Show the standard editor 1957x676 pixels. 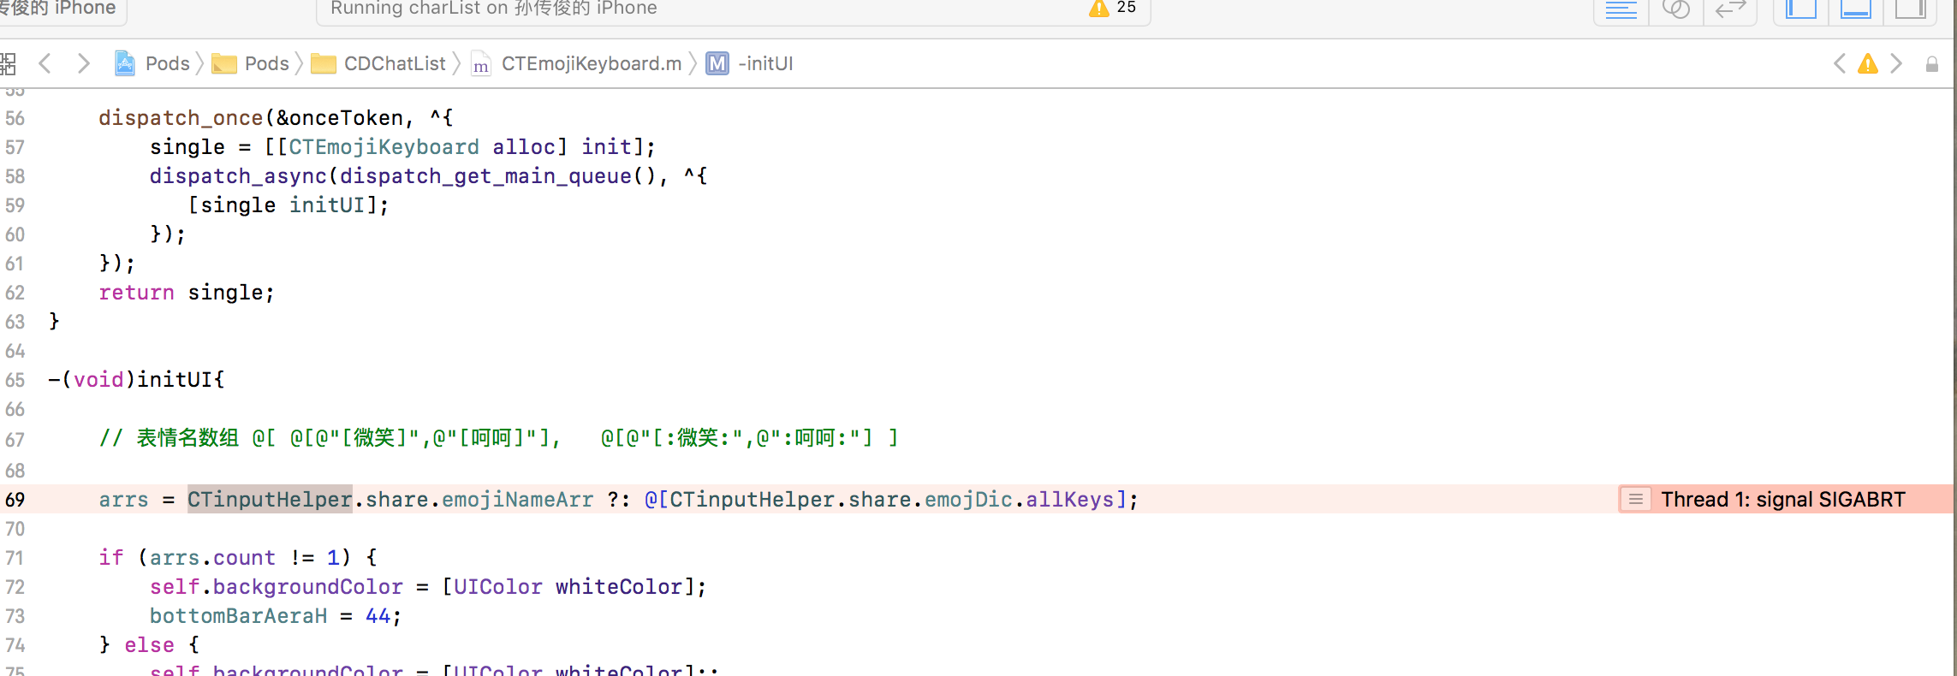click(x=1621, y=10)
